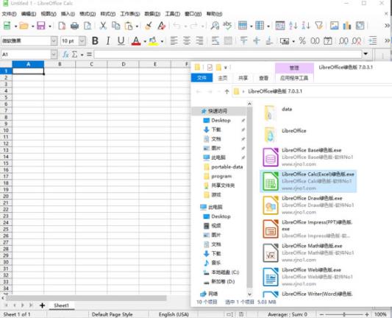This screenshot has height=318, width=392.
Task: Click the Sort descending icon
Action: point(306,26)
